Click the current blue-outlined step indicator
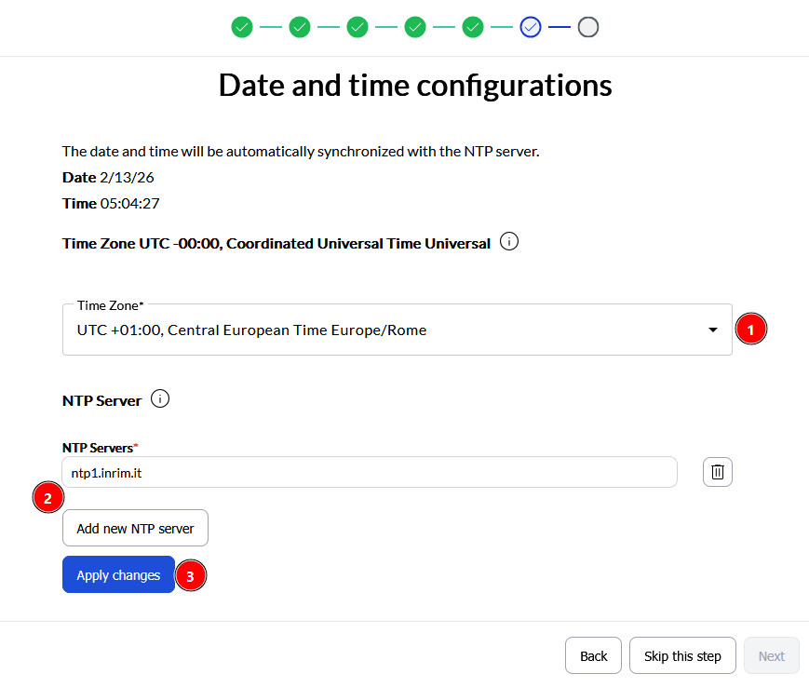Image resolution: width=809 pixels, height=687 pixels. [531, 27]
